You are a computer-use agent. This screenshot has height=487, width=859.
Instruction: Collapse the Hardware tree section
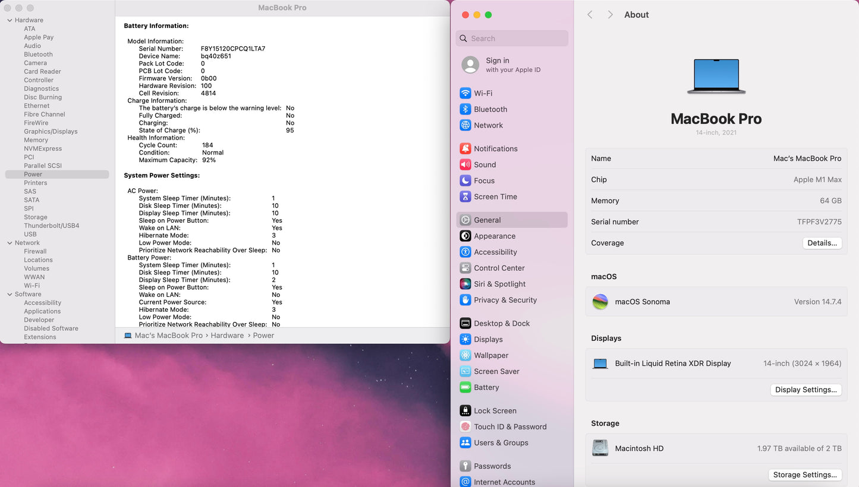tap(10, 20)
